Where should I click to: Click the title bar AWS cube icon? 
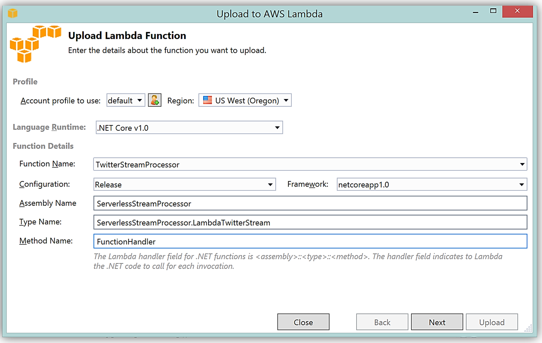(13, 14)
